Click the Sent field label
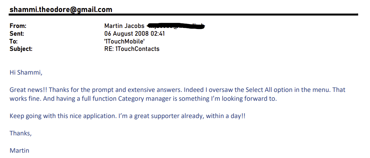Viewport: 370px width, 158px height. (x=17, y=34)
